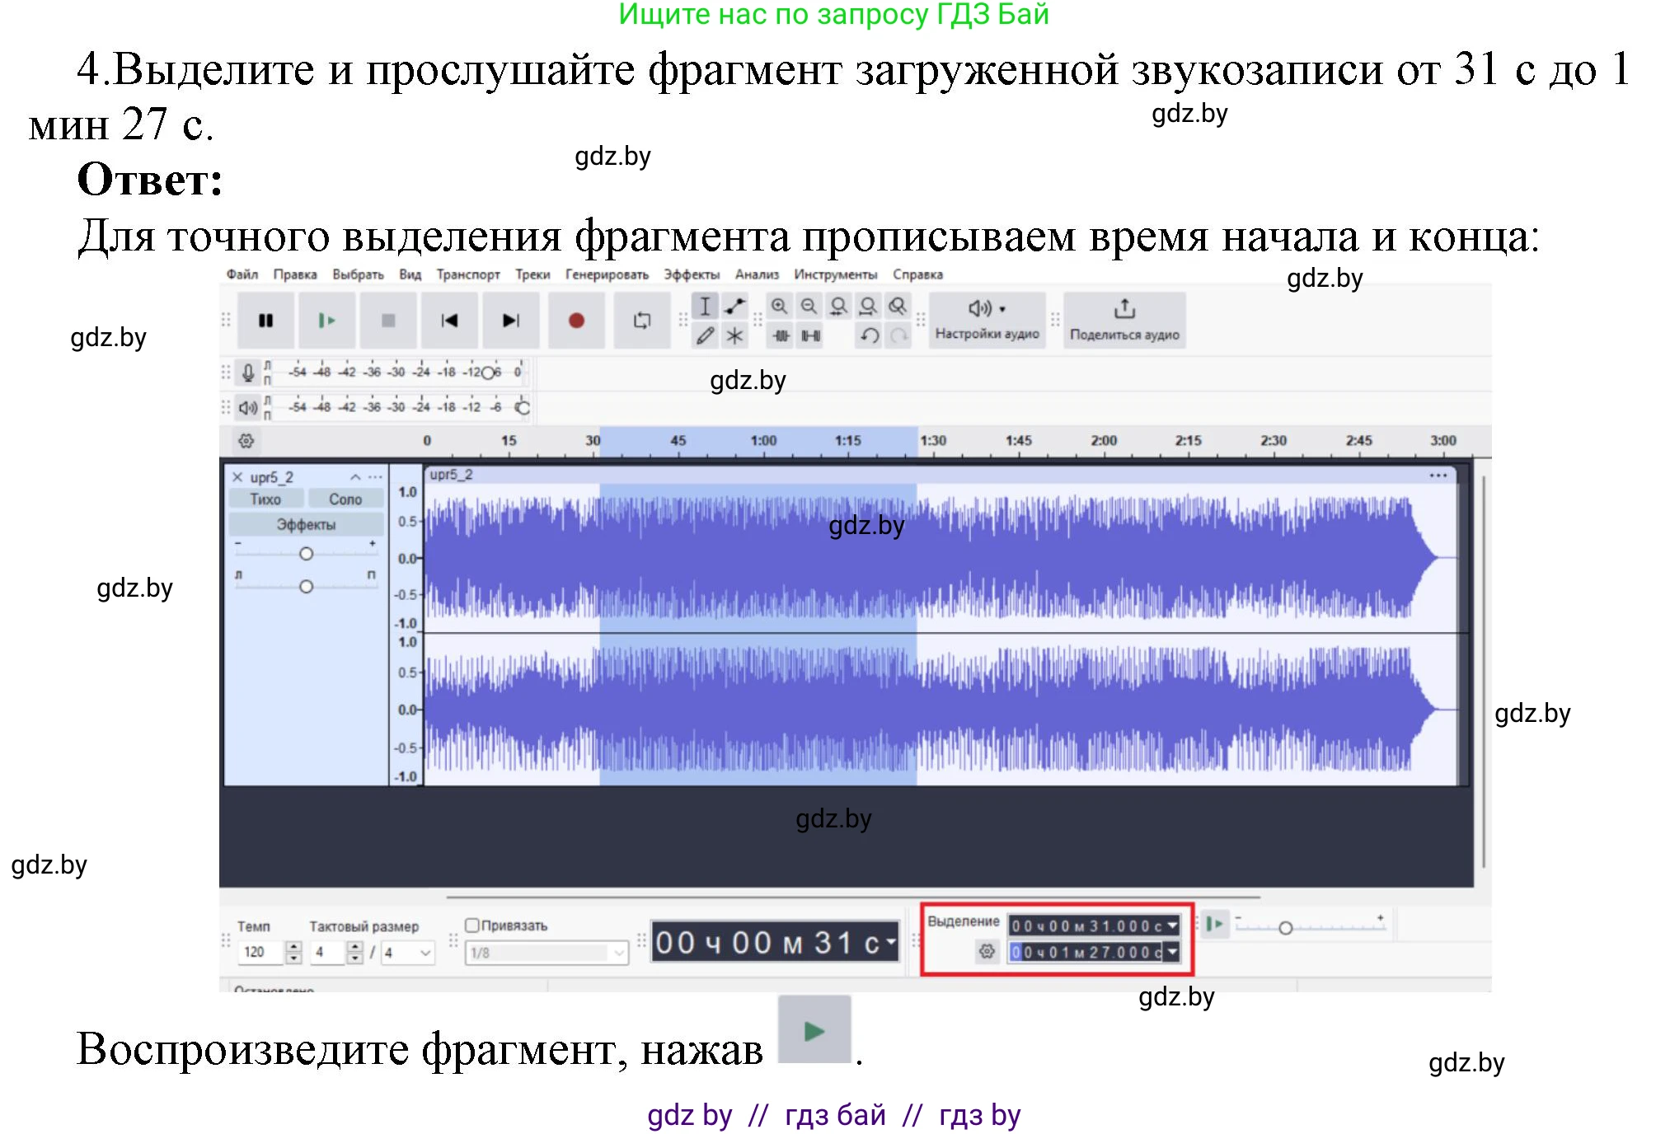The image size is (1670, 1134).
Task: Zoom out of the timeline
Action: point(808,307)
